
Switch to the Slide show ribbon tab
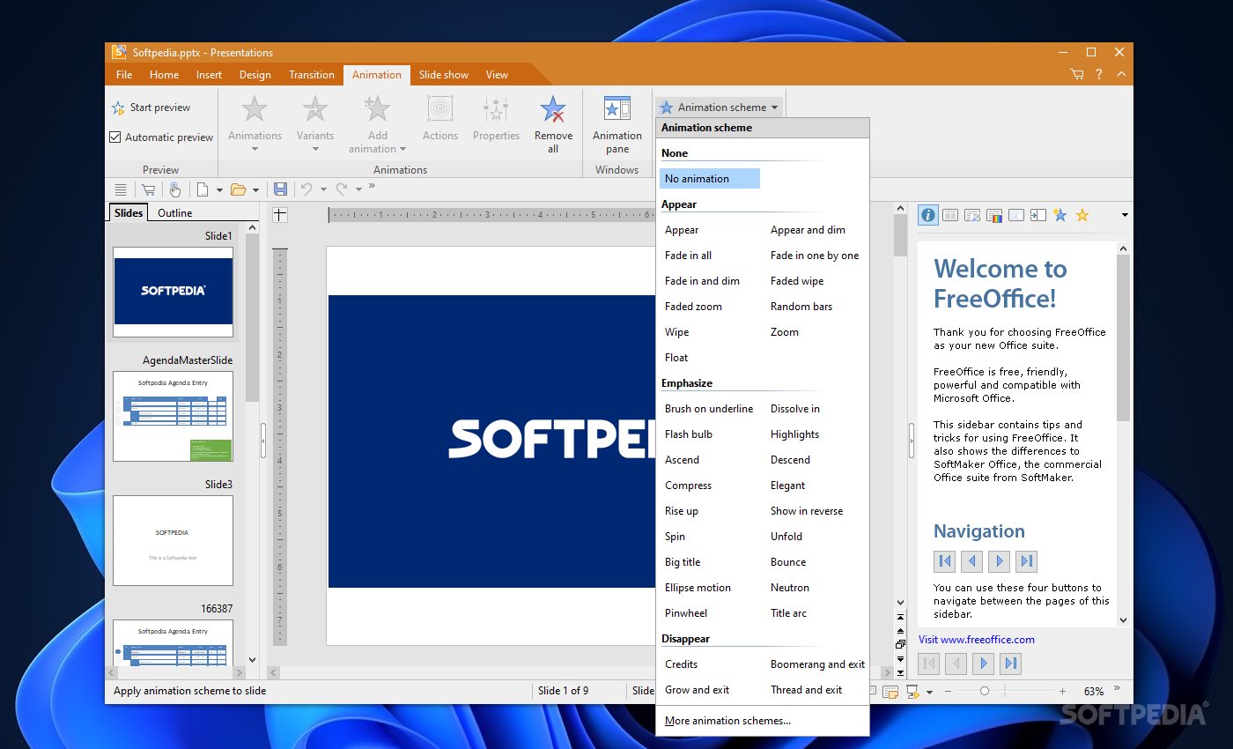click(x=444, y=75)
